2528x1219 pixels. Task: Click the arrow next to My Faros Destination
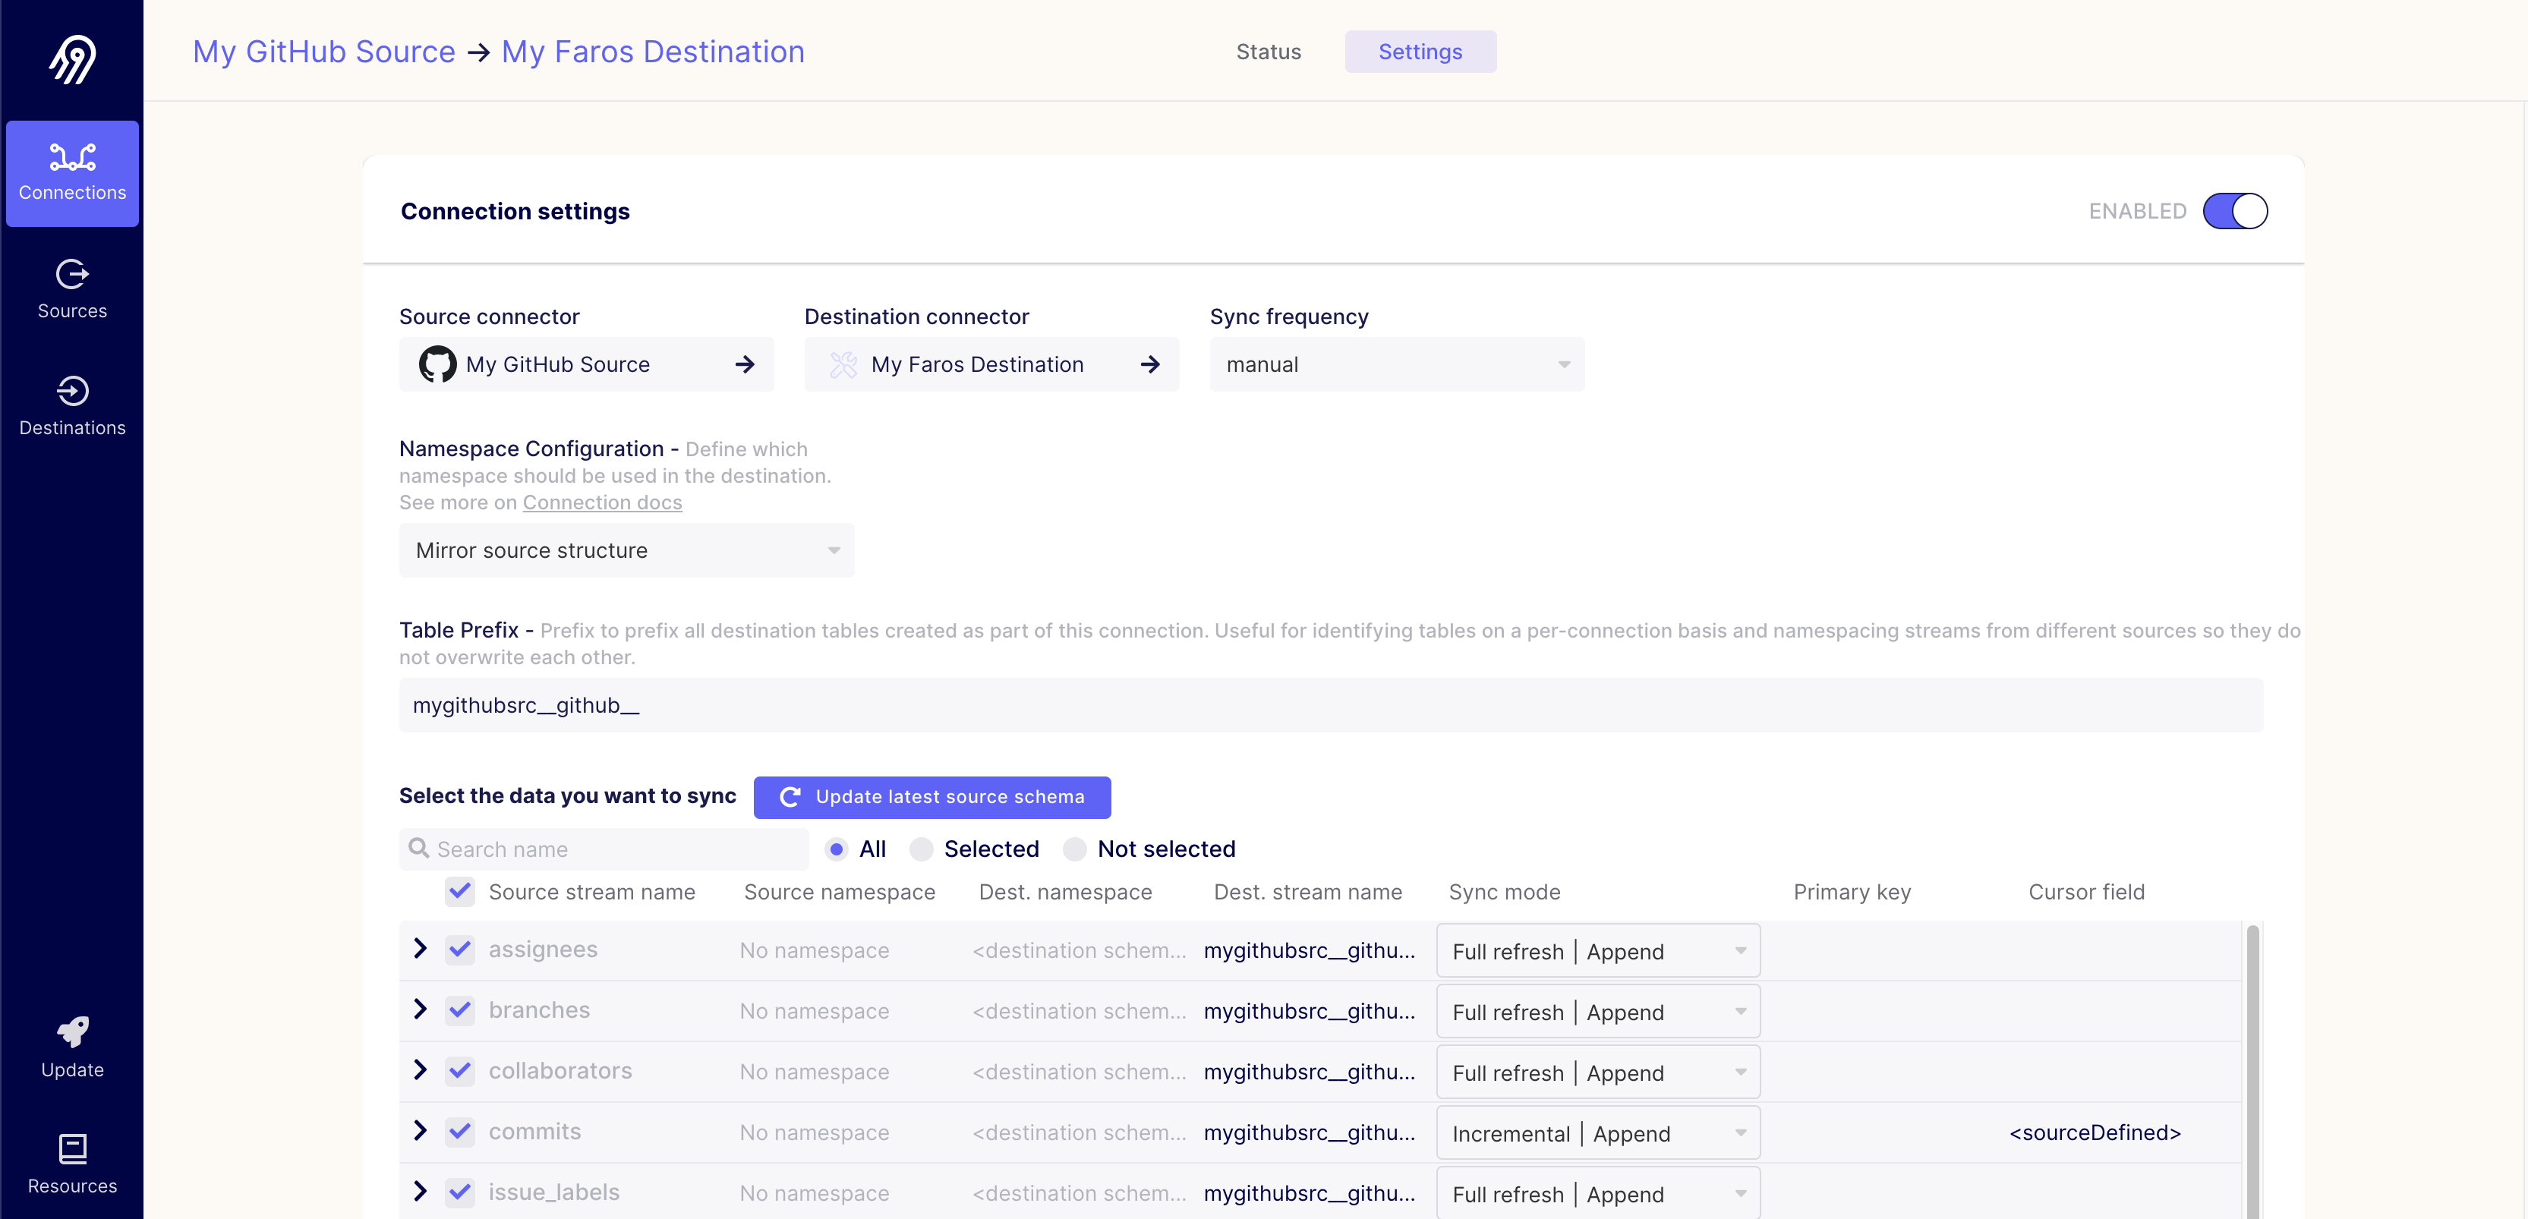click(x=1150, y=364)
